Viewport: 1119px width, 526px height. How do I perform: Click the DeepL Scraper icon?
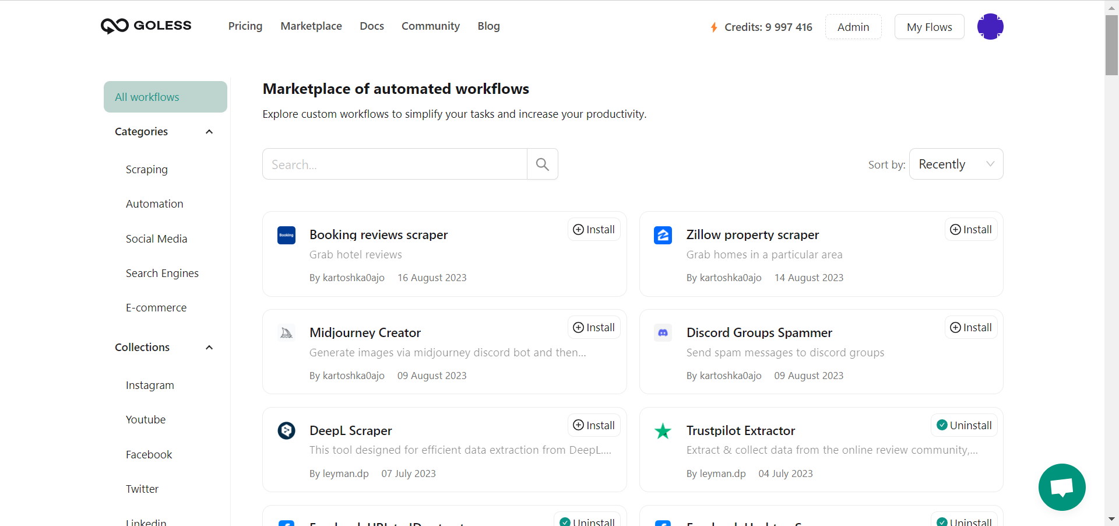click(286, 431)
